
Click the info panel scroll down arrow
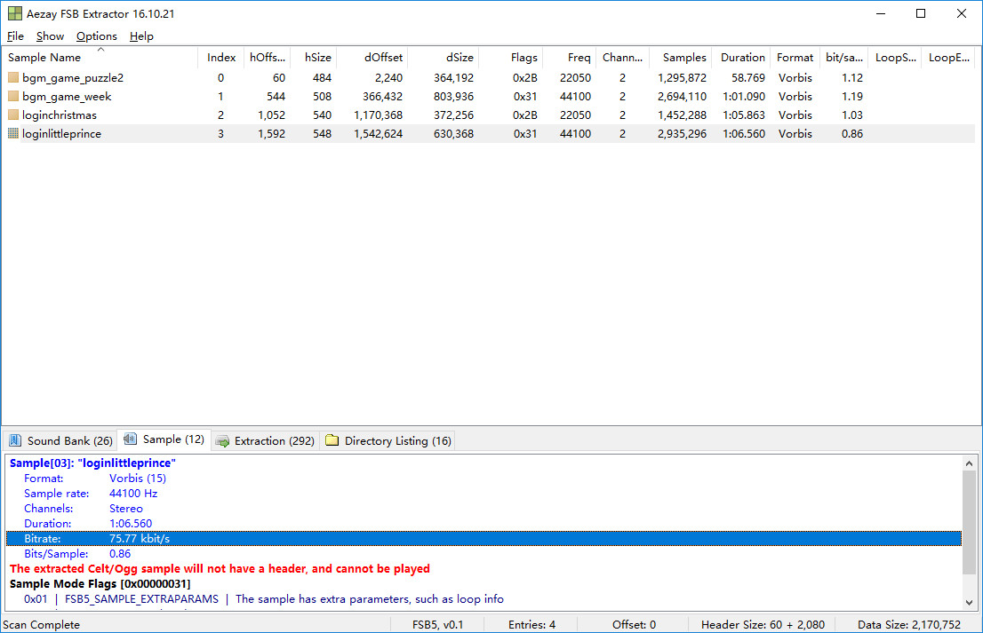tap(969, 602)
